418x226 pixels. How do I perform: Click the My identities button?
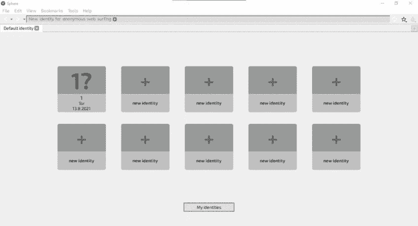point(209,207)
